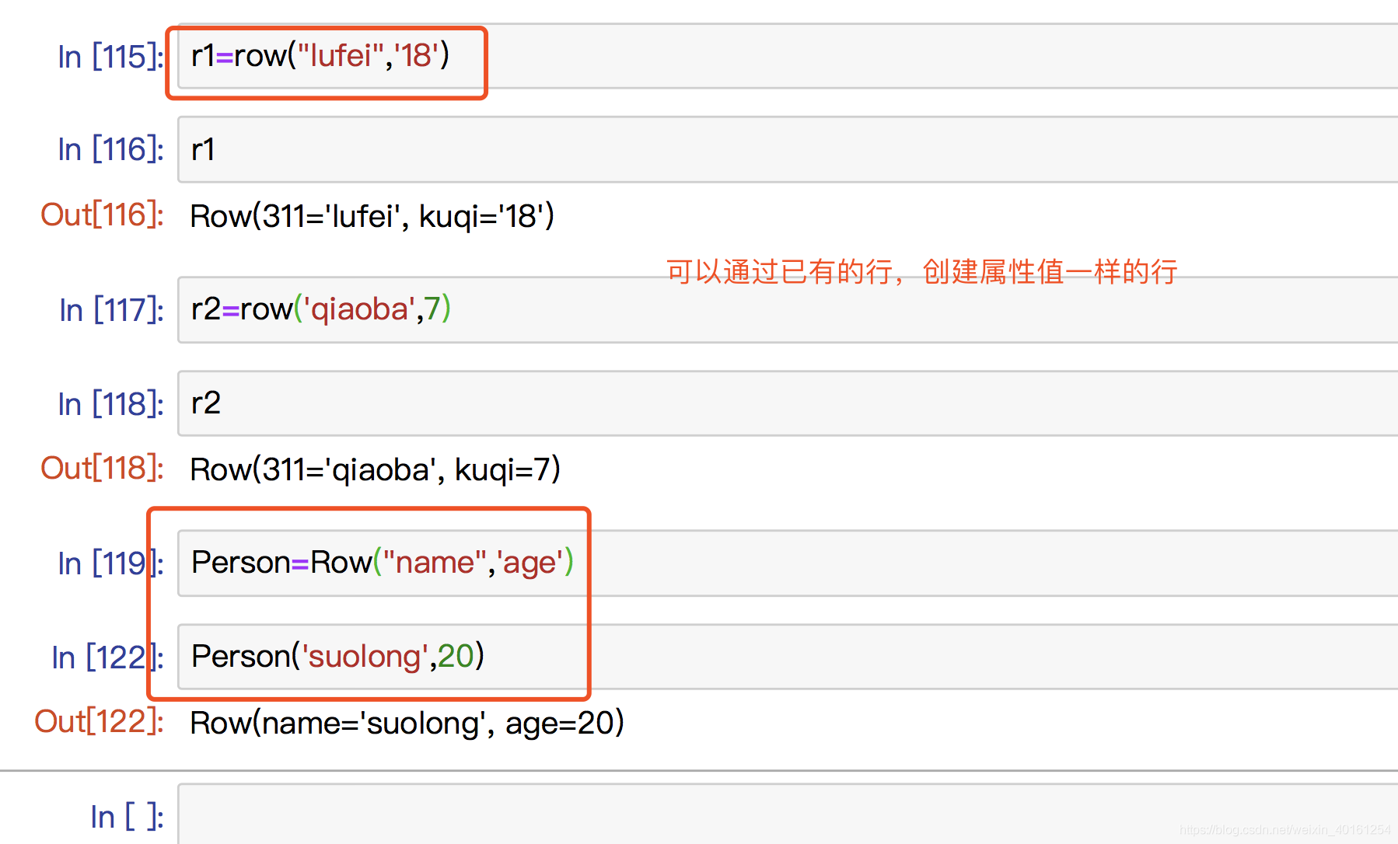Click the Out[116]: prompt label
Viewport: 1398px width, 844px height.
(x=103, y=214)
